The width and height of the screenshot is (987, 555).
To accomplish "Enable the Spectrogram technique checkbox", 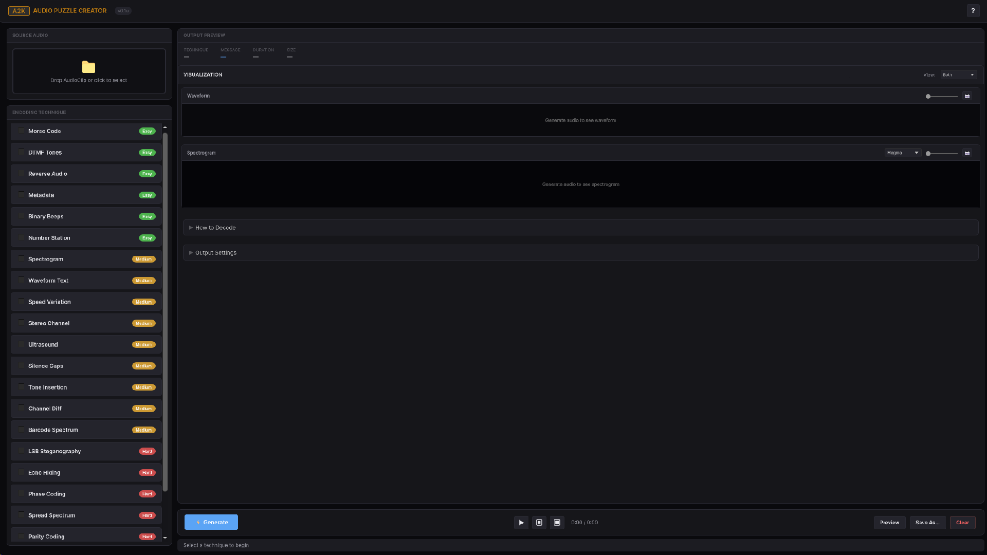I will pos(21,258).
